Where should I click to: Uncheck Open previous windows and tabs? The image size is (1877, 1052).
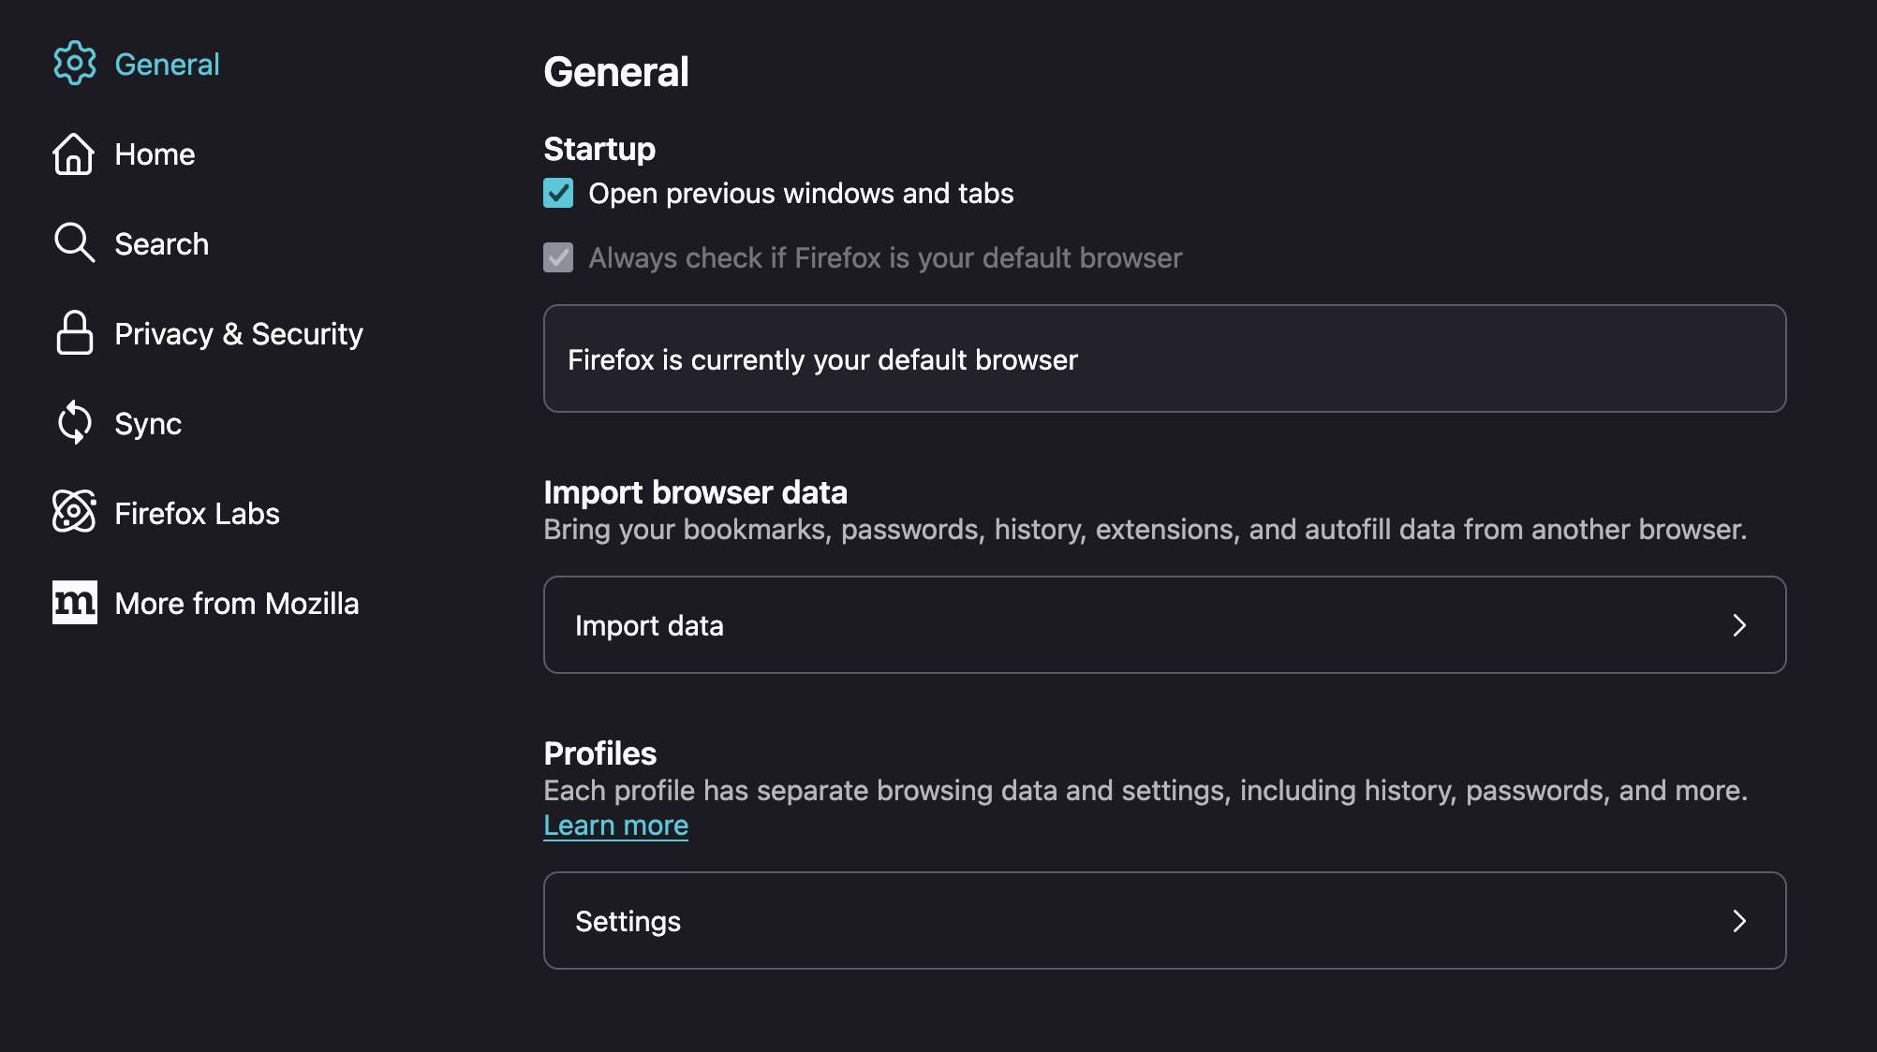[x=558, y=194]
